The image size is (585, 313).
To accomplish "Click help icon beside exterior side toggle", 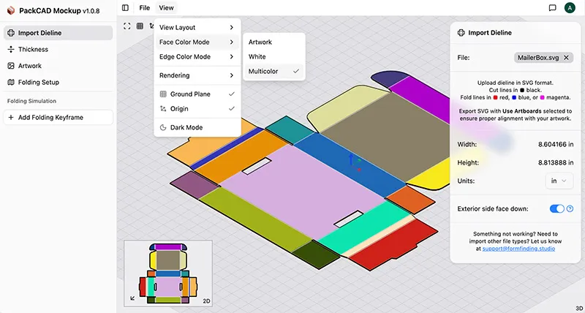I will pyautogui.click(x=570, y=209).
